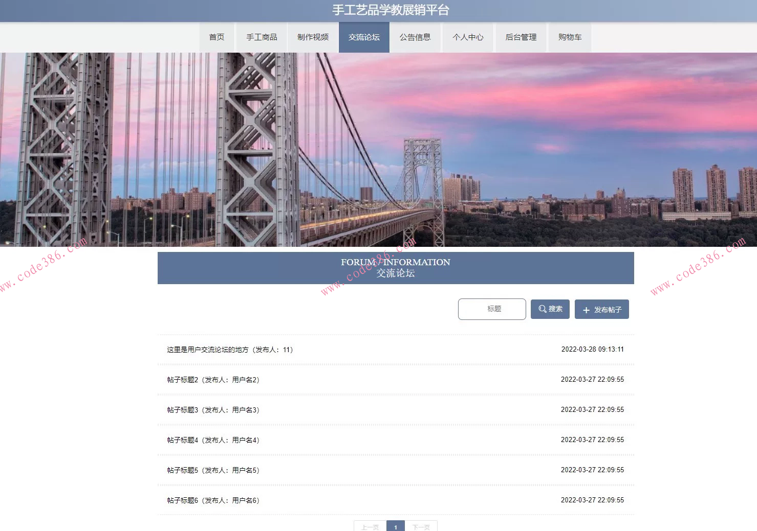Click the plus icon to publish post

(586, 310)
